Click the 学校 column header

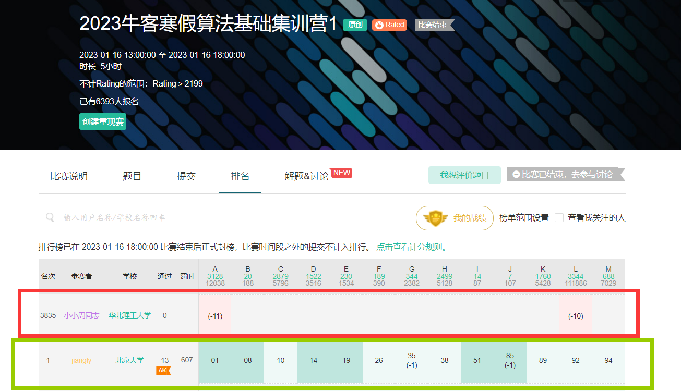click(129, 276)
